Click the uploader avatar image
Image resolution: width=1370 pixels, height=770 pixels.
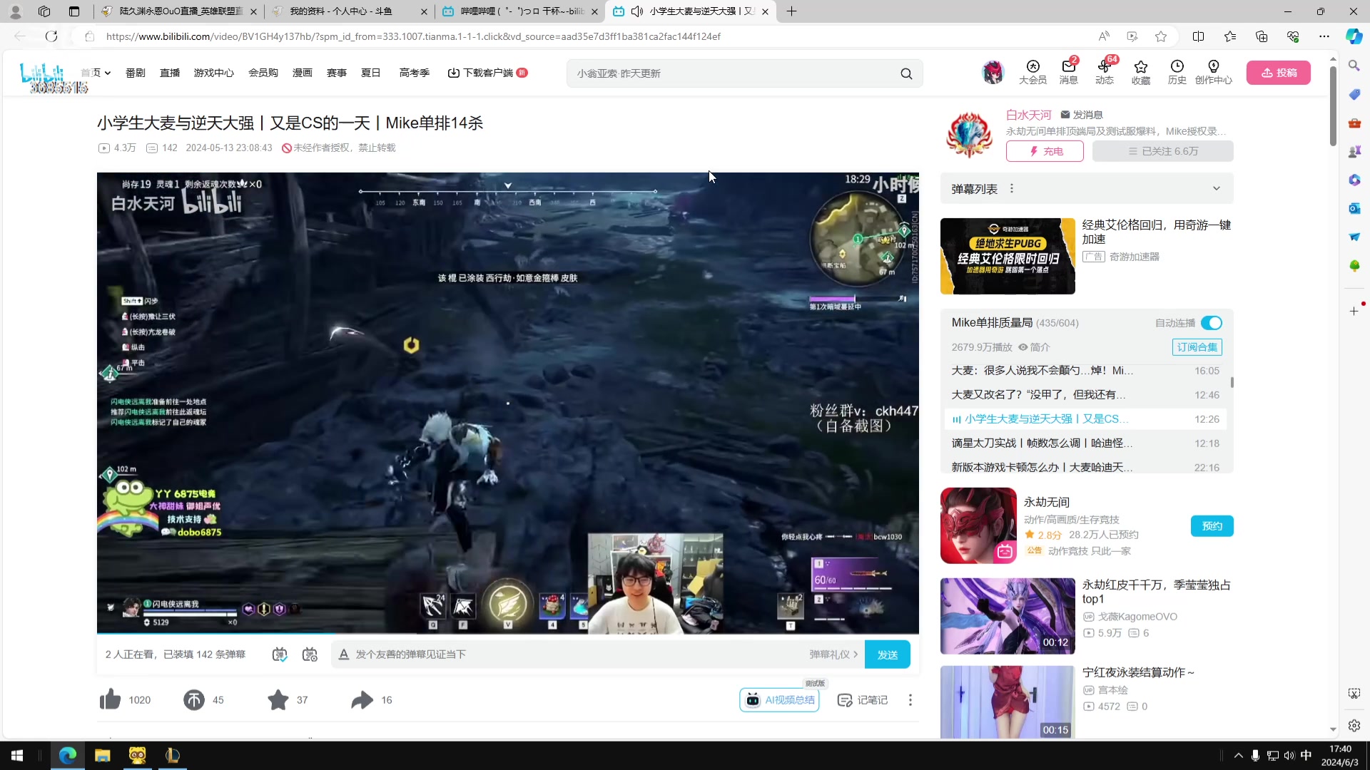coord(968,135)
